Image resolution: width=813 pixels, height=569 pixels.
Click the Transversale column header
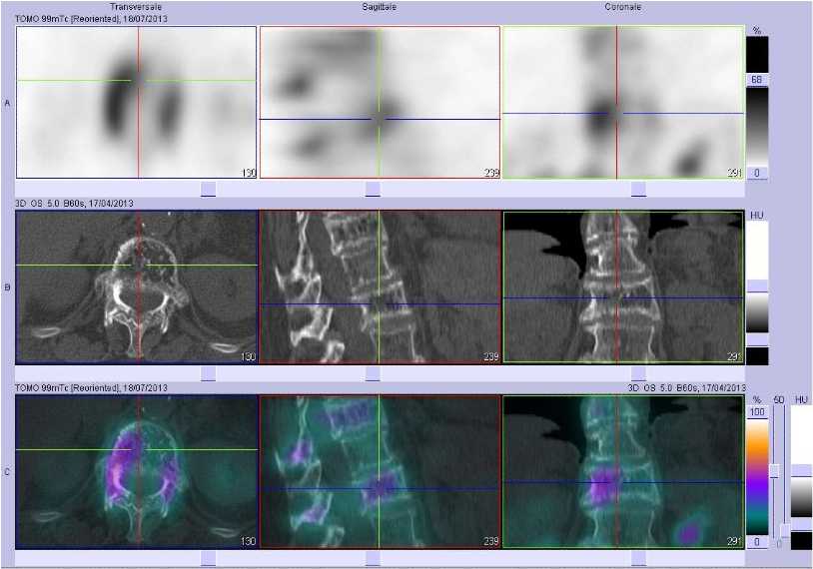point(136,7)
